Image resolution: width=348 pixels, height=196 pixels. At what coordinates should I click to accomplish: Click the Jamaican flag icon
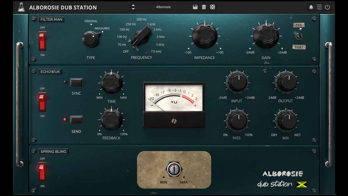(x=302, y=184)
